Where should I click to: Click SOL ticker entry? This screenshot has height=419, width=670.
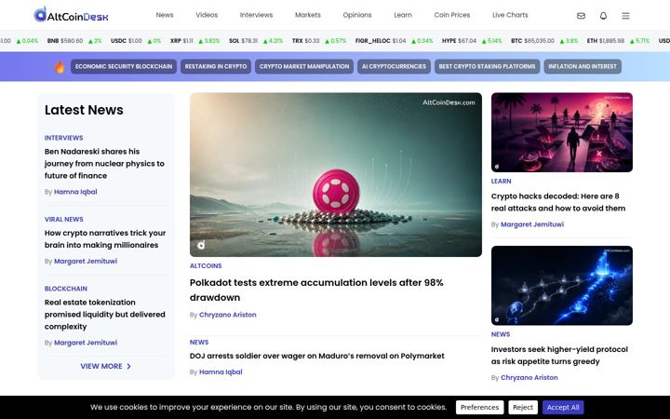256,41
